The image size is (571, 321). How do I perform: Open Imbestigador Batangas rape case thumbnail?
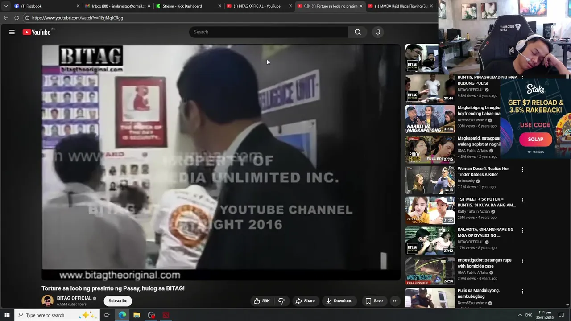tap(430, 271)
